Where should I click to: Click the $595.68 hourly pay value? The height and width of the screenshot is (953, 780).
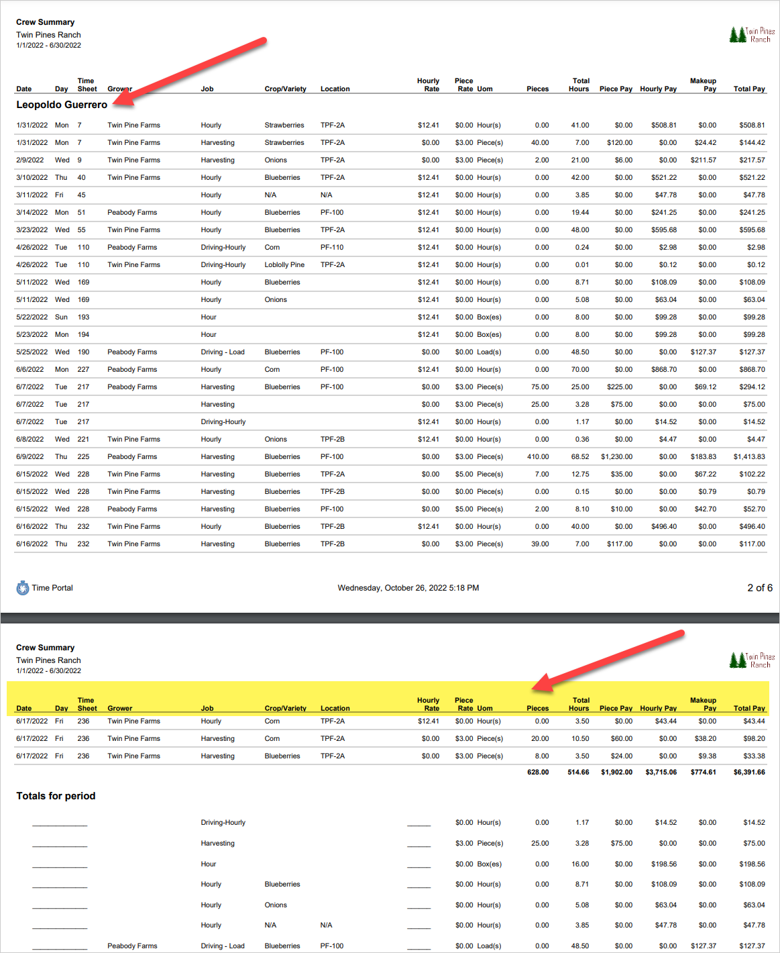tap(664, 230)
